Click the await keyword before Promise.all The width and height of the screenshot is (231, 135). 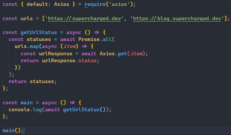click(x=68, y=39)
